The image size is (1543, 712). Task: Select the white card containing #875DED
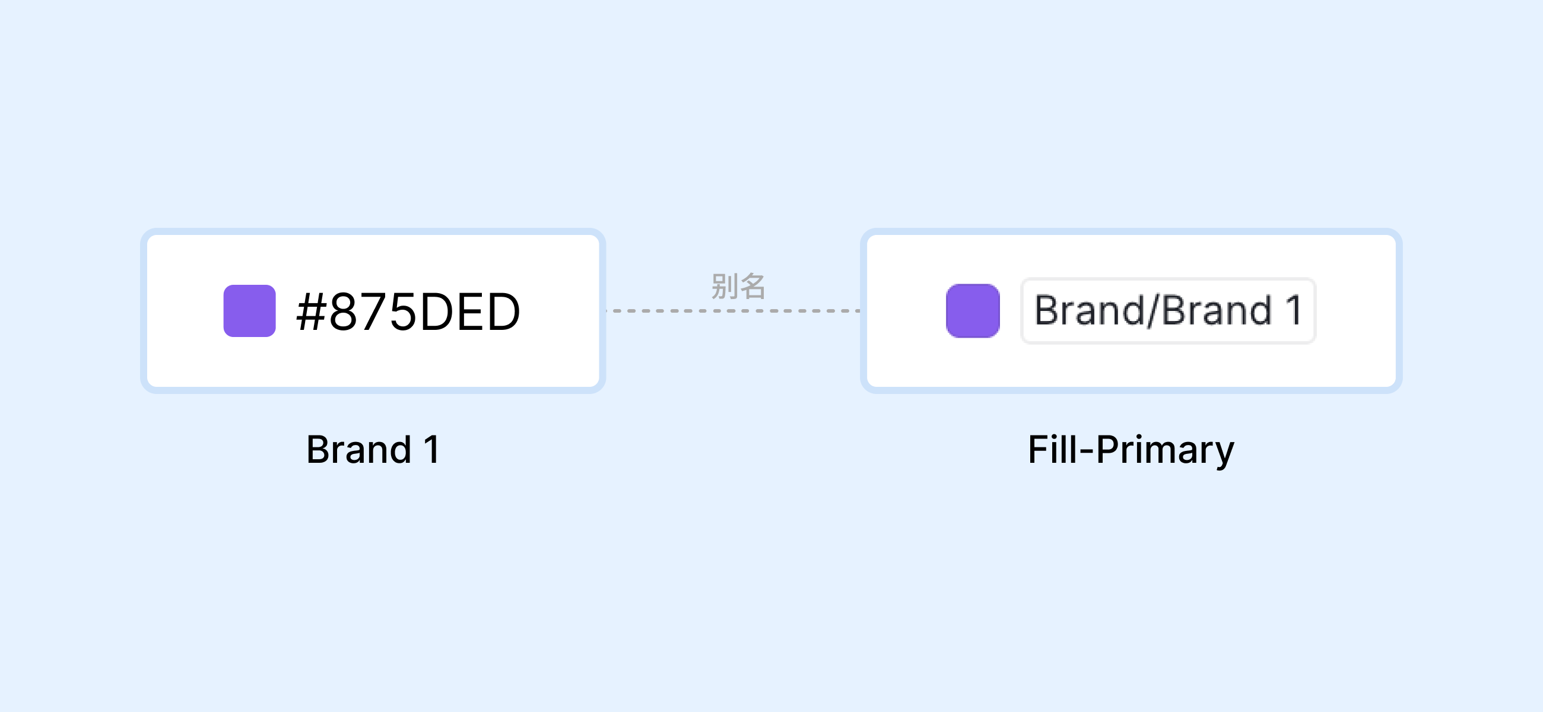click(373, 311)
